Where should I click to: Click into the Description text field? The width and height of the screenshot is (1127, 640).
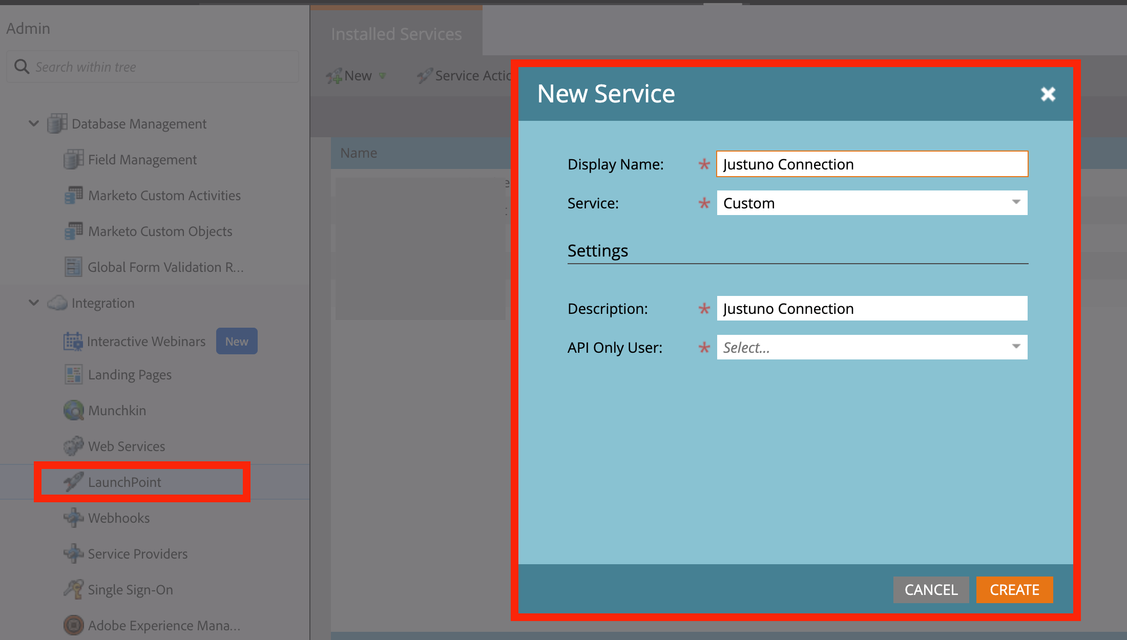pyautogui.click(x=872, y=308)
